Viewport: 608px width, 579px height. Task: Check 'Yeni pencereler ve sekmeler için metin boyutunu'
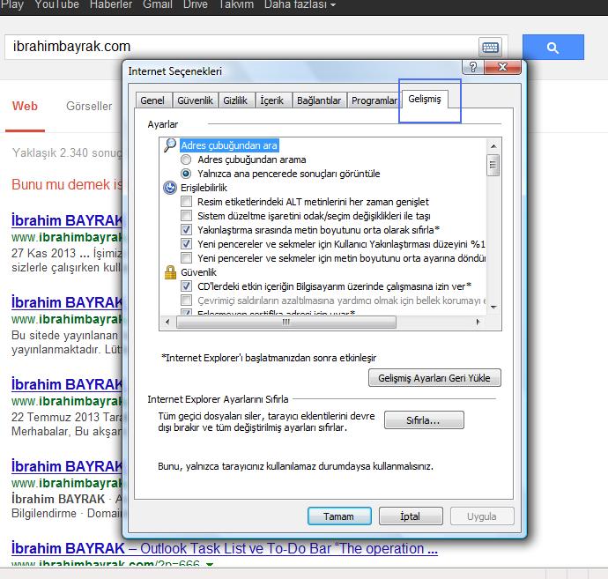[187, 258]
